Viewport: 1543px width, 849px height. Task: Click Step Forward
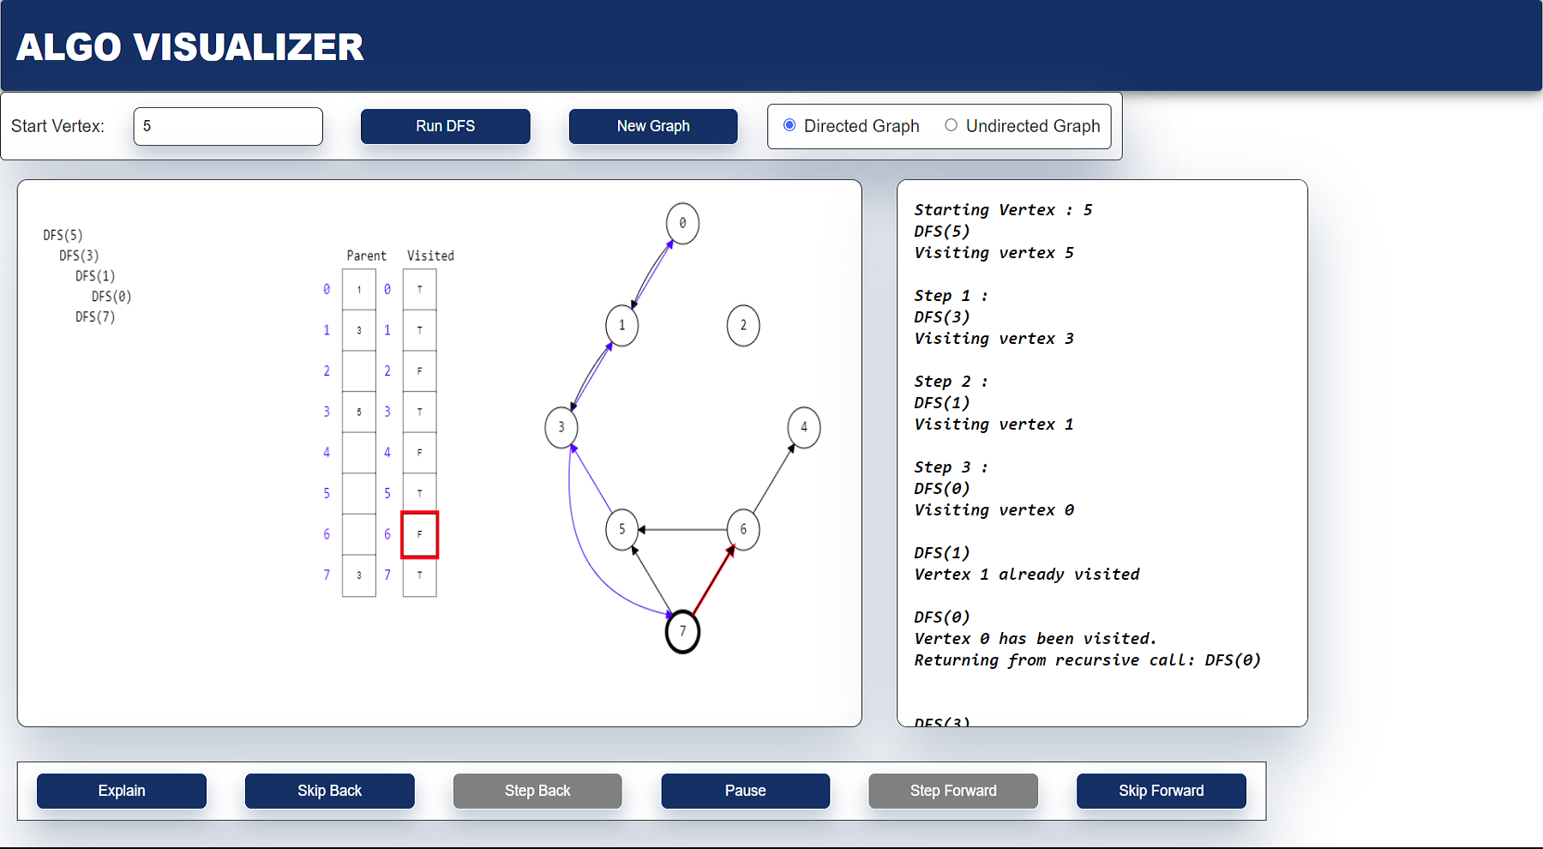pos(953,791)
